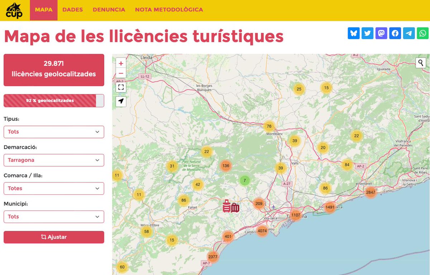Open the Municipi dropdown
Viewport: 430px width, 275px height.
(x=54, y=217)
